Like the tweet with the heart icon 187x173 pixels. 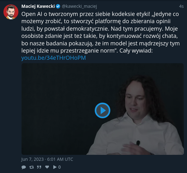[47, 167]
